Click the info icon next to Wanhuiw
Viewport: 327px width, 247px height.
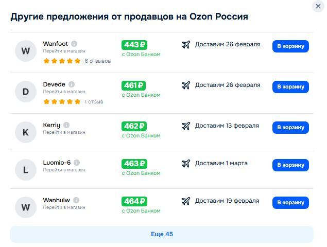pyautogui.click(x=76, y=200)
